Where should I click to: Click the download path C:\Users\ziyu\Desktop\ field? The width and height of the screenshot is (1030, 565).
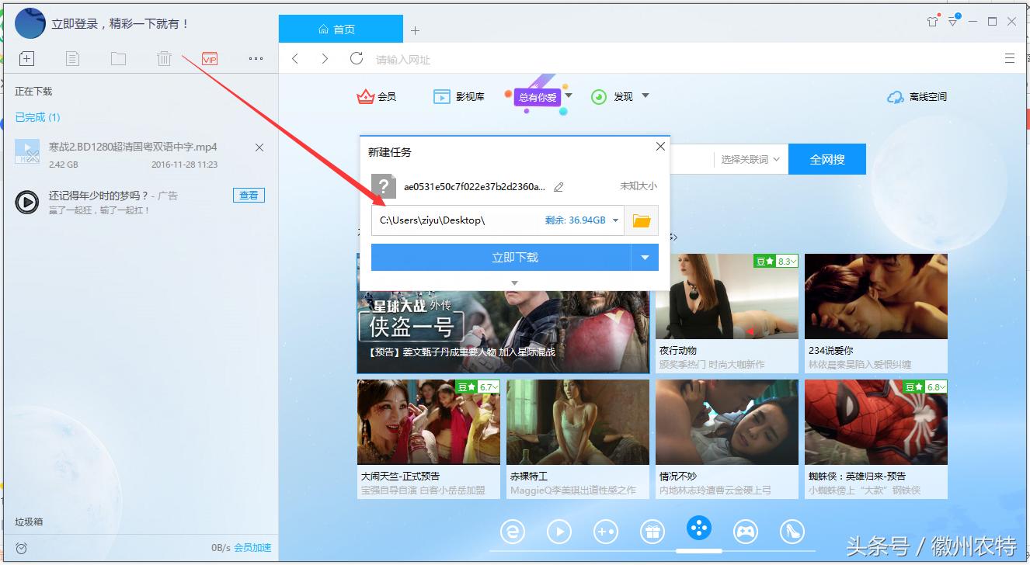pyautogui.click(x=498, y=220)
